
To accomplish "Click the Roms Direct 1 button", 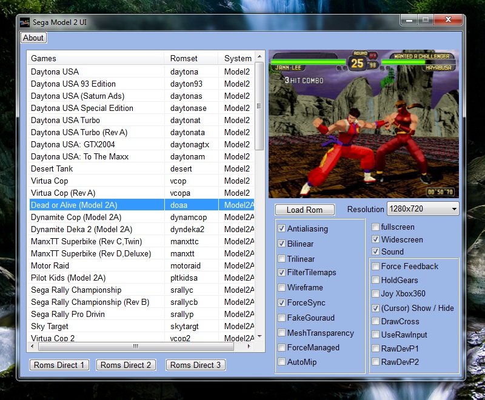I will (59, 365).
